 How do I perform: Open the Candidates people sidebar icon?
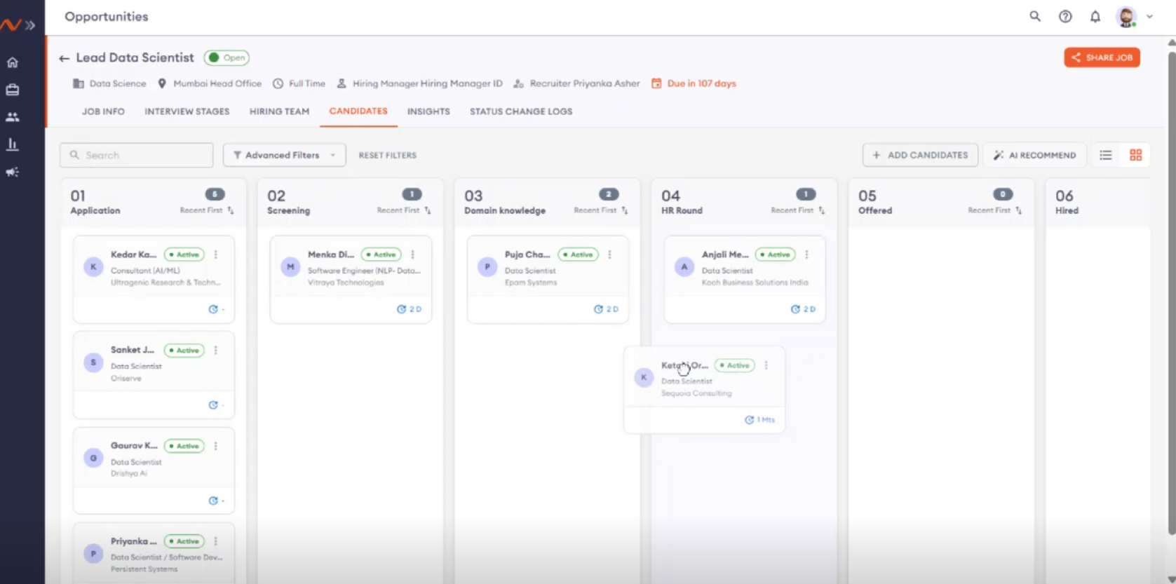click(13, 117)
